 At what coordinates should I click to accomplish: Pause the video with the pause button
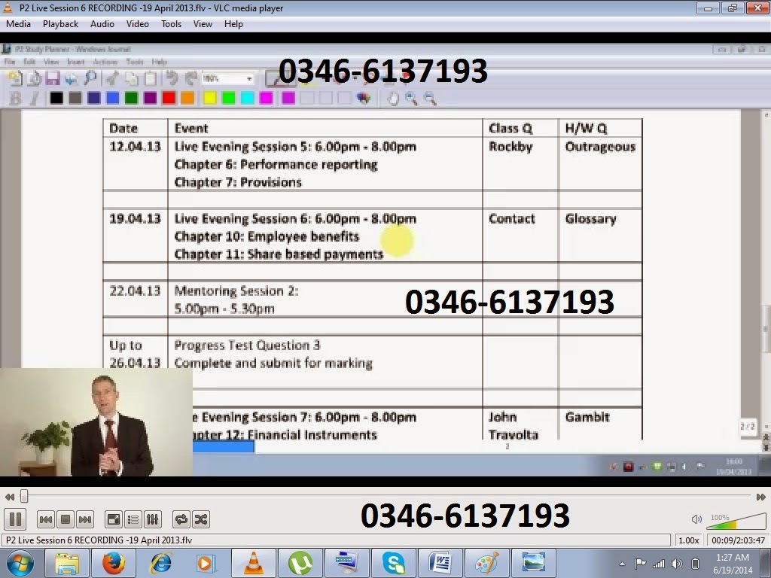pos(15,519)
